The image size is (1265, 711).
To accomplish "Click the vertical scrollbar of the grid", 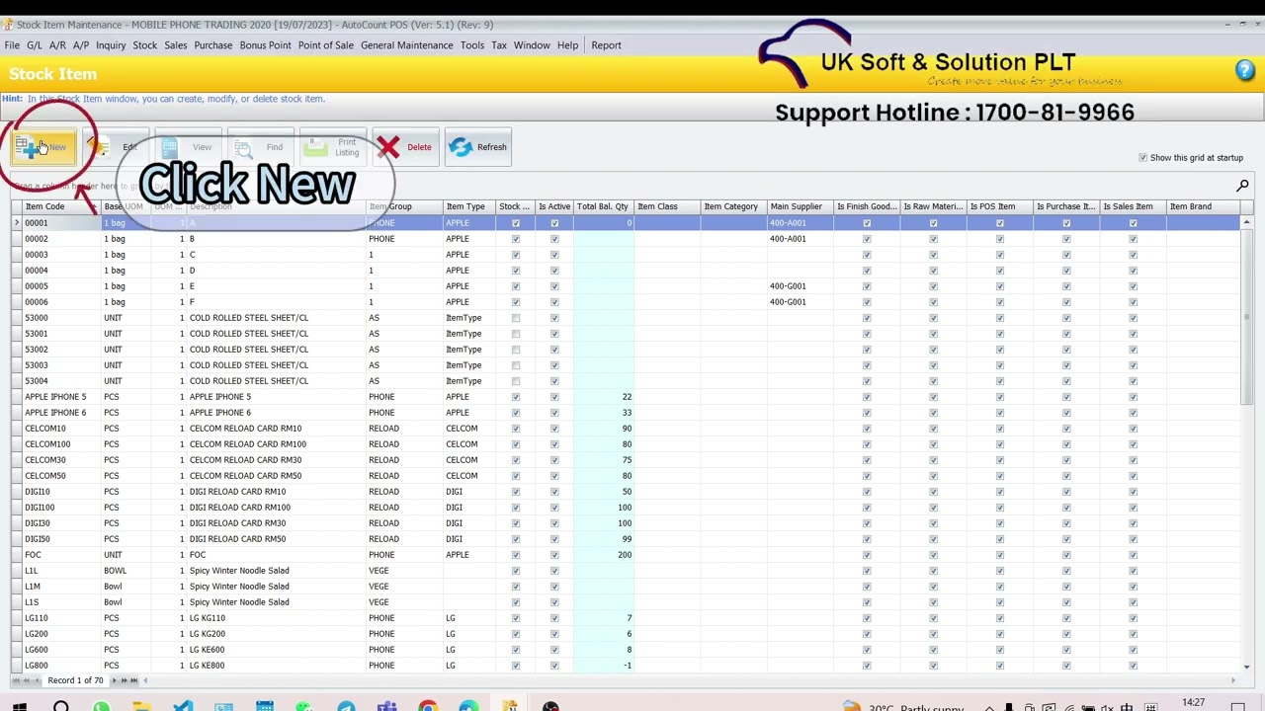I will pos(1246,316).
